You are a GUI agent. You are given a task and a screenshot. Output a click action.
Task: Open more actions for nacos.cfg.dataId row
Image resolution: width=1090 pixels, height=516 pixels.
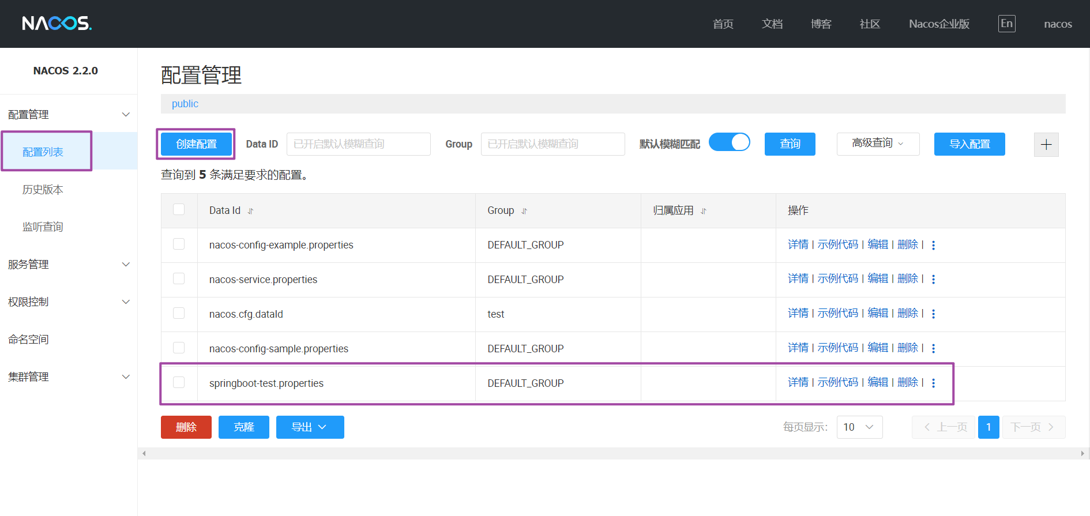(933, 314)
